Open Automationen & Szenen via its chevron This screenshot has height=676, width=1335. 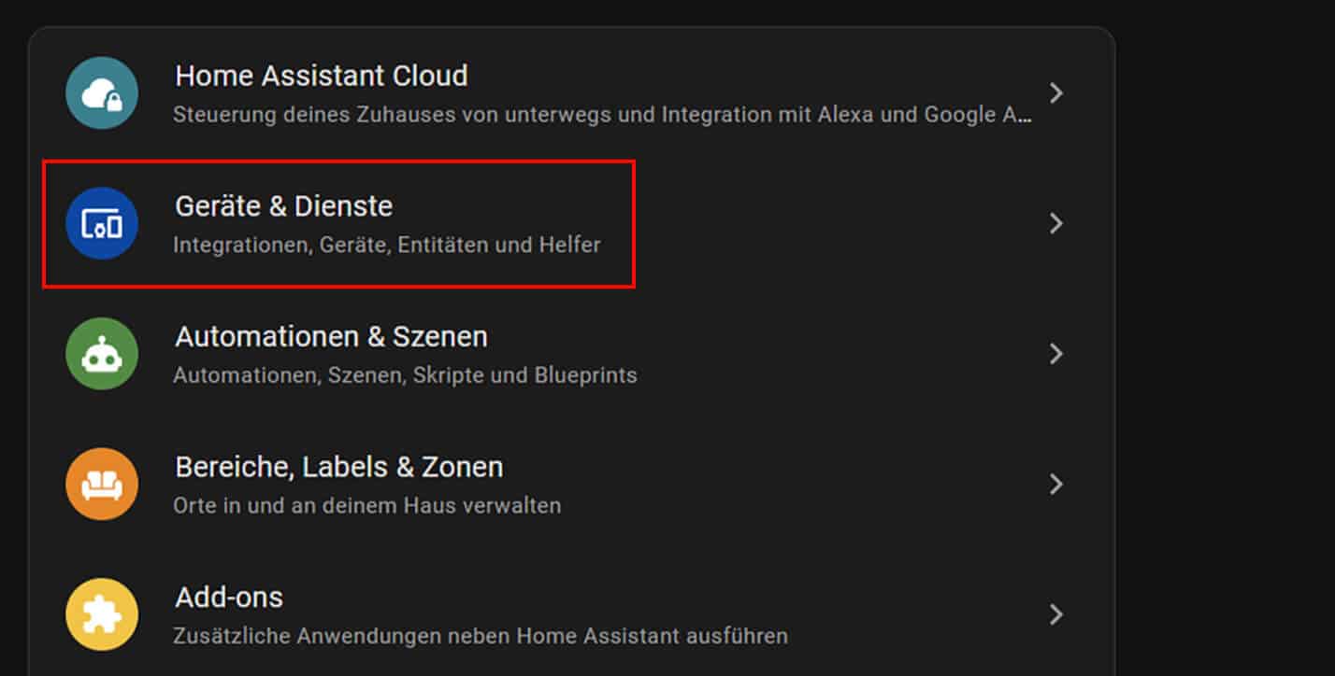click(x=1056, y=354)
